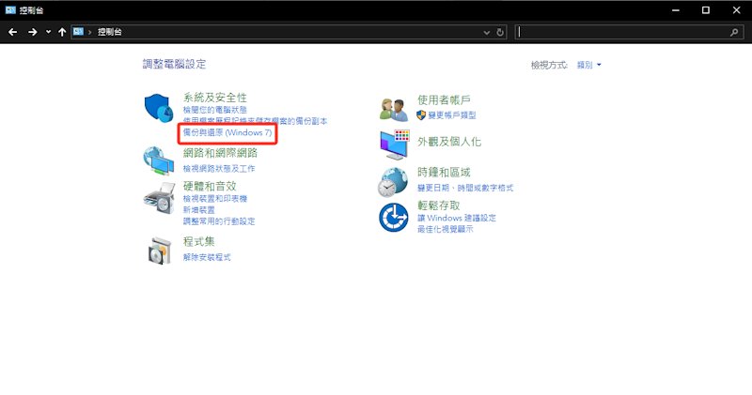Select 變更帳戶類型 link
Image resolution: width=752 pixels, height=395 pixels.
coord(452,114)
